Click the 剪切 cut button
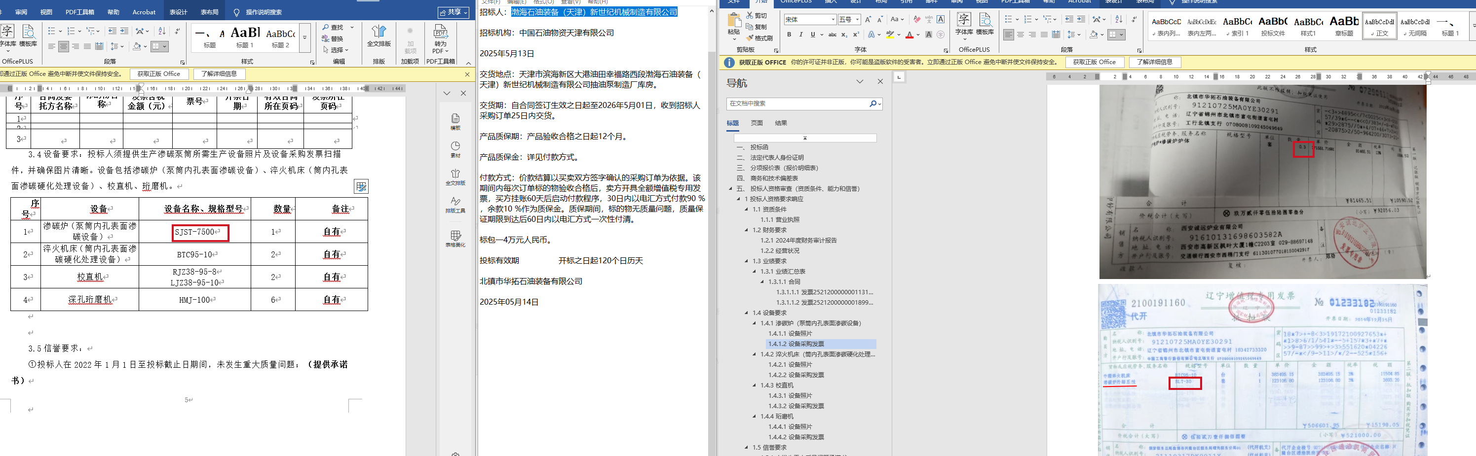1476x456 pixels. click(x=757, y=15)
